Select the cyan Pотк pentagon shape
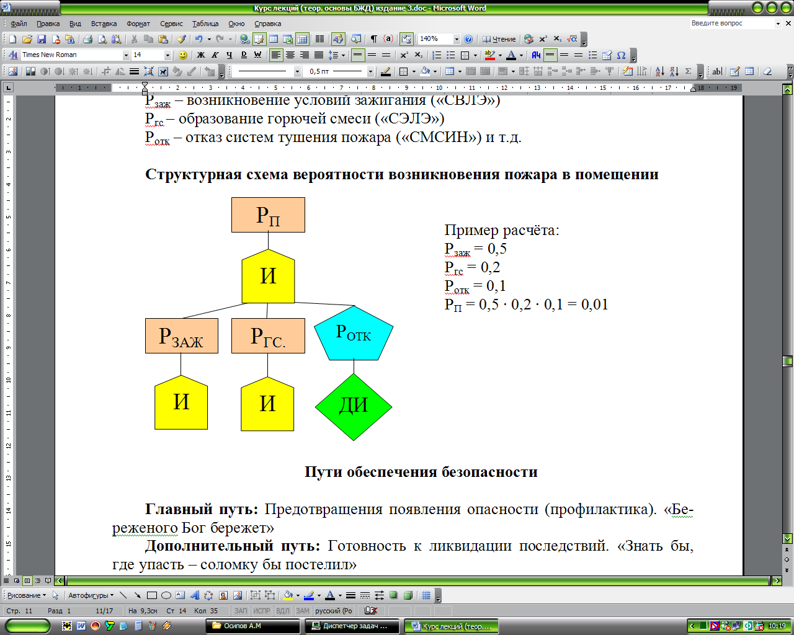This screenshot has width=794, height=635. (x=354, y=334)
